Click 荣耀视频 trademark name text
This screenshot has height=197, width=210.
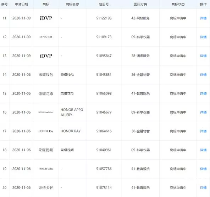(67, 150)
